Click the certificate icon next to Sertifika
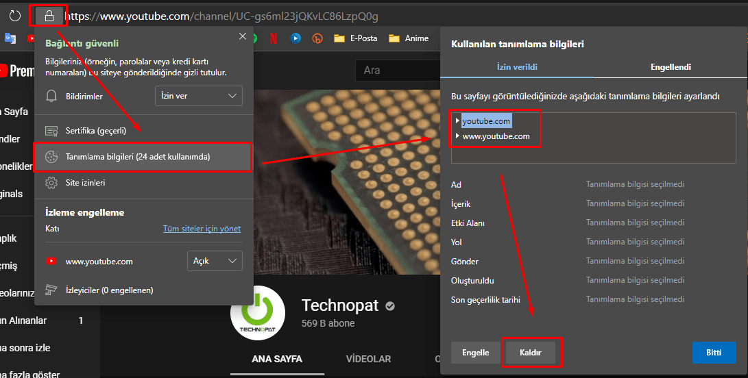 pos(51,131)
